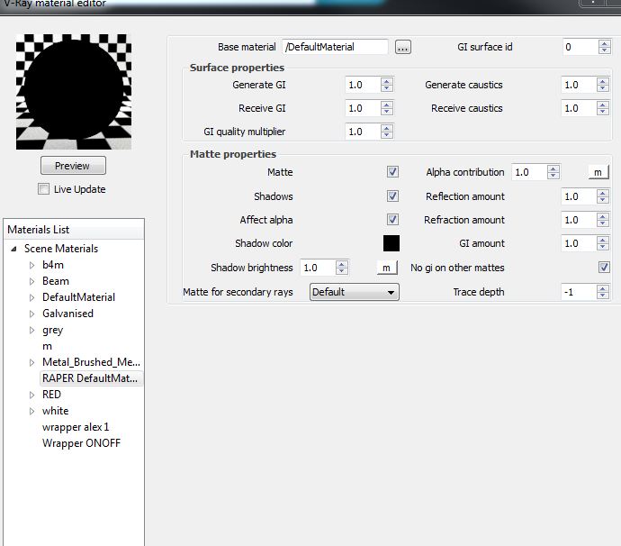Expand the grey material node
This screenshot has height=546, width=621.
[x=32, y=330]
